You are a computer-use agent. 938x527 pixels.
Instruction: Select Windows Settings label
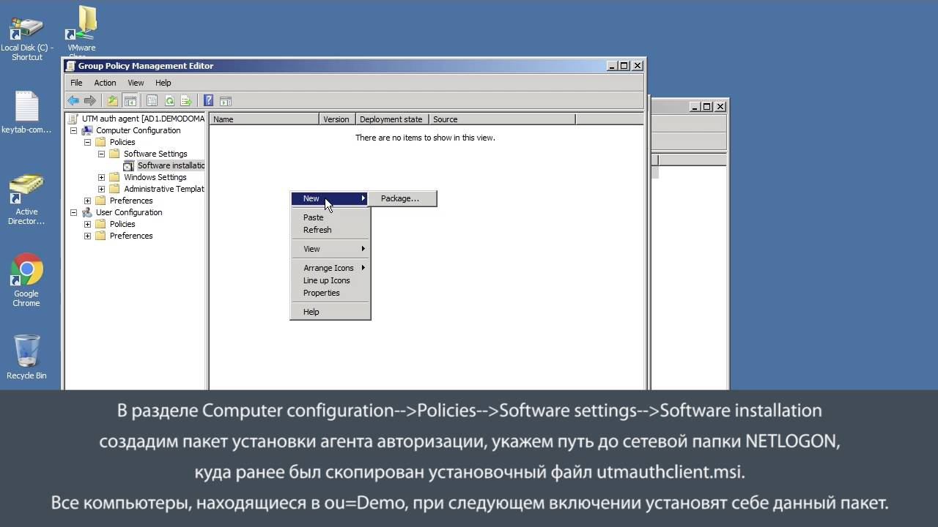coord(155,177)
